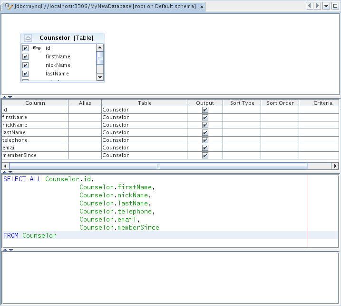Maximize the editor window pane
Viewport: 341px width, 306px height.
(335, 6)
